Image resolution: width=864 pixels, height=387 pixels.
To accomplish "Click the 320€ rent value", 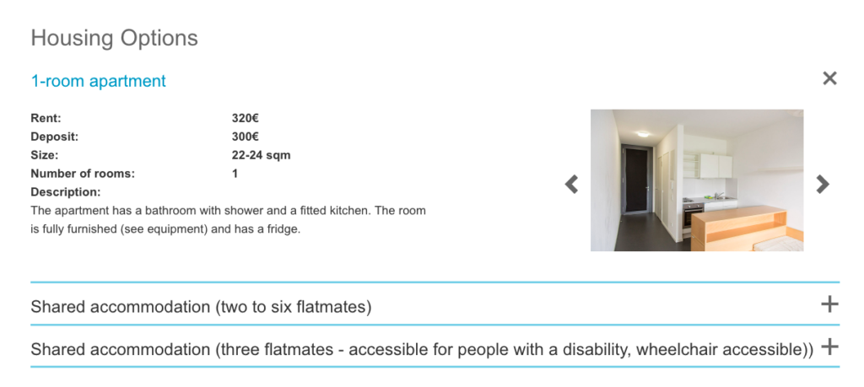I will point(245,118).
